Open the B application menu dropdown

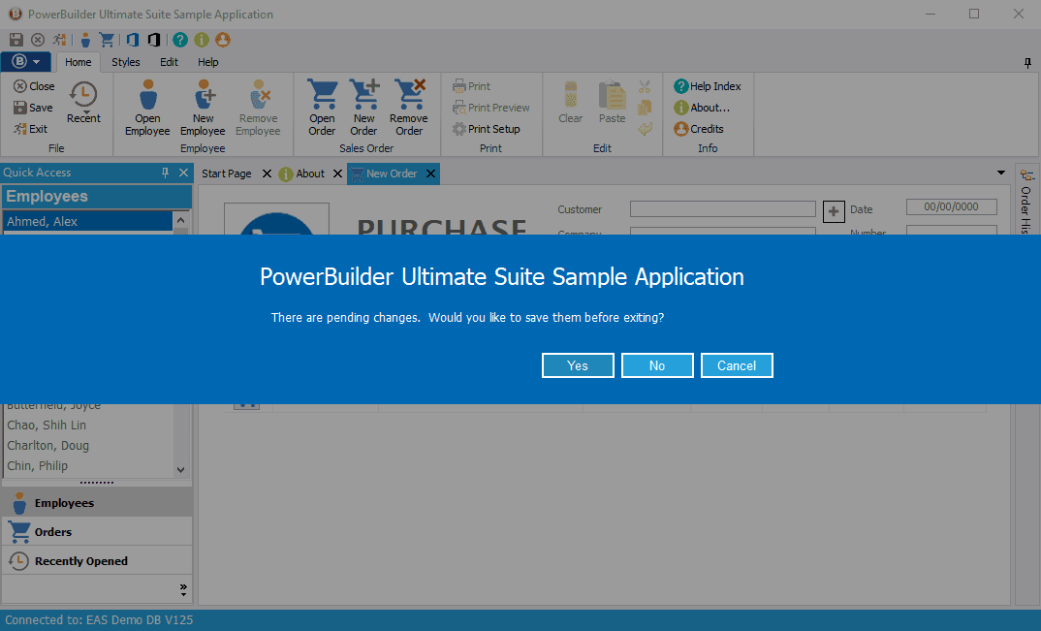click(26, 61)
